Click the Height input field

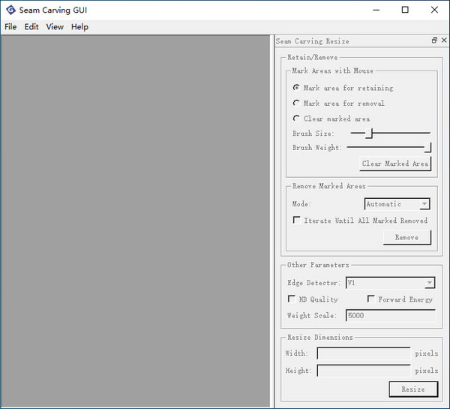pyautogui.click(x=364, y=371)
